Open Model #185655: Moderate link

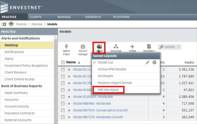coord(93,97)
